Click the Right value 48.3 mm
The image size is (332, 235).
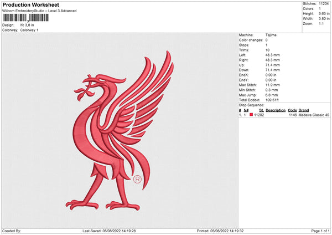click(x=272, y=60)
